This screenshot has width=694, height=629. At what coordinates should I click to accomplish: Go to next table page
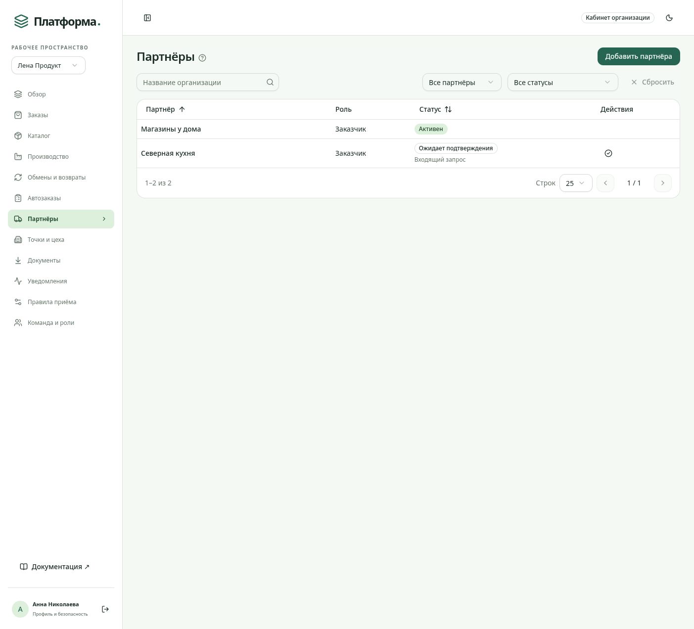coord(663,183)
